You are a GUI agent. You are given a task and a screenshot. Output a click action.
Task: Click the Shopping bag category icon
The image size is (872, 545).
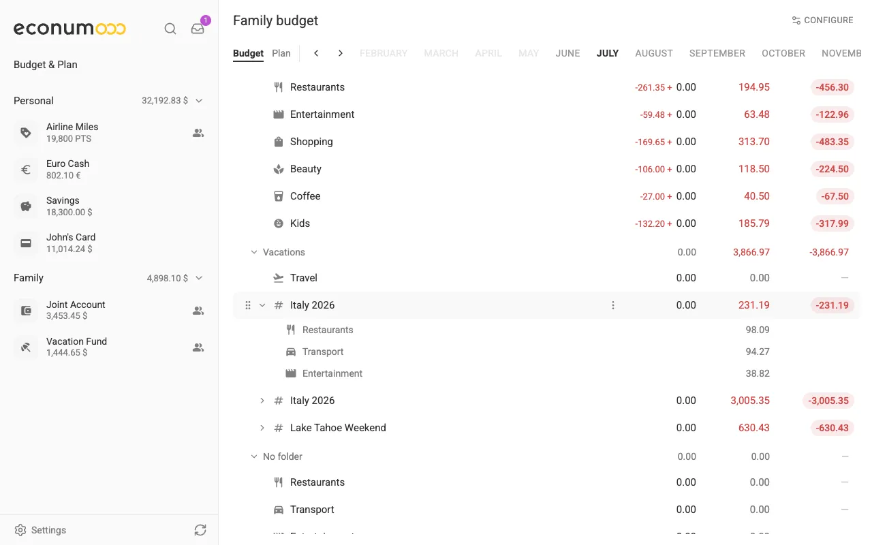click(x=278, y=142)
